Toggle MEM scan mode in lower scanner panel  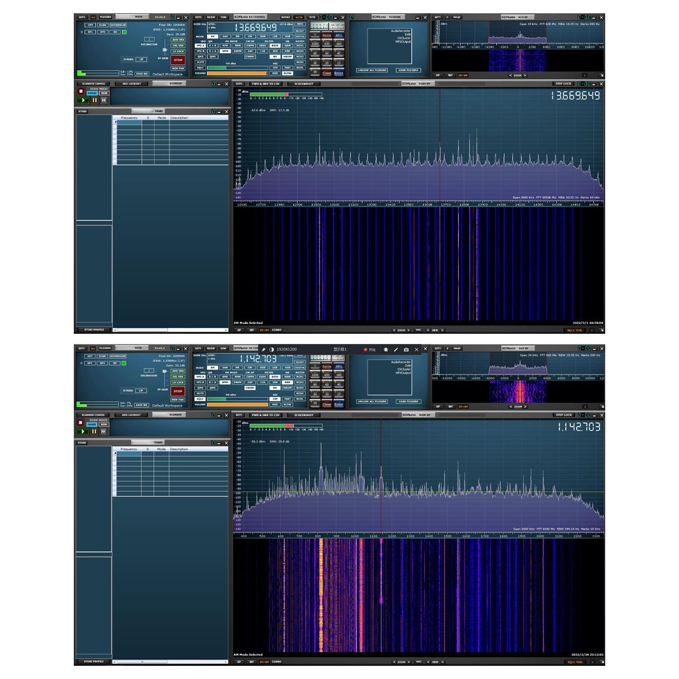click(x=103, y=425)
